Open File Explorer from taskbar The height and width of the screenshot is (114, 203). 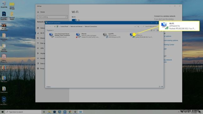point(49,112)
